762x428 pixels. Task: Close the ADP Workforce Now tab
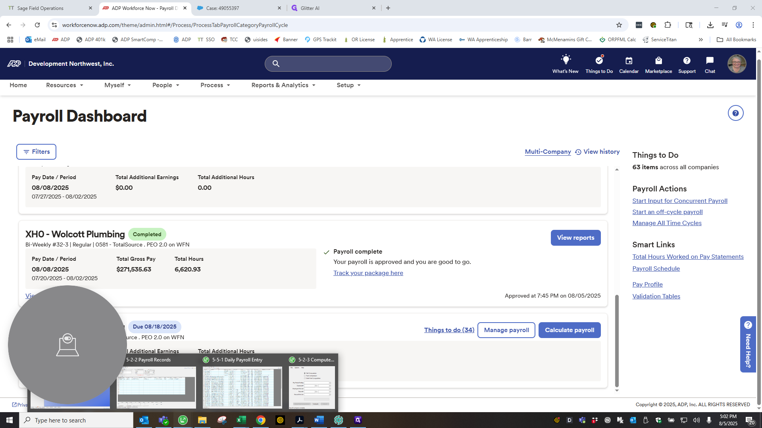185,8
